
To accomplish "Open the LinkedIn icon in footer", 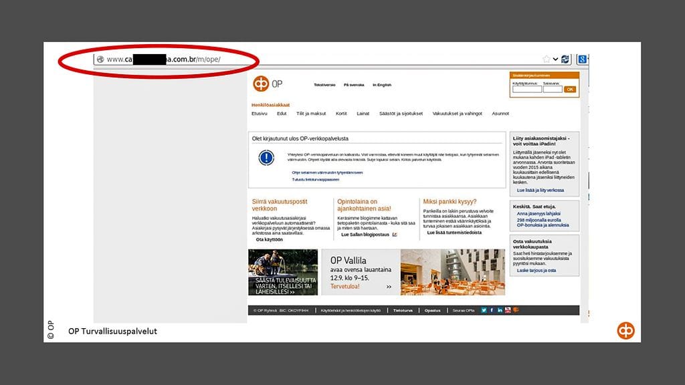I will [x=500, y=310].
